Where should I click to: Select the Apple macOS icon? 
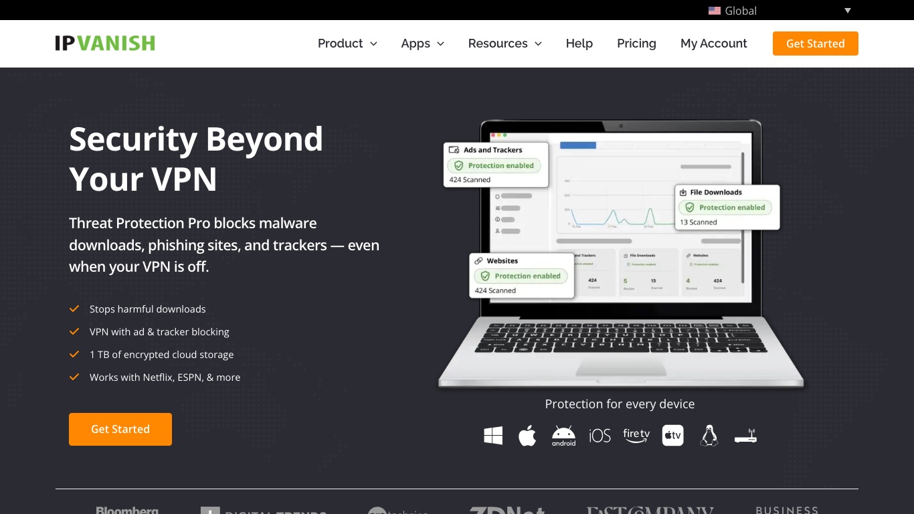click(527, 436)
